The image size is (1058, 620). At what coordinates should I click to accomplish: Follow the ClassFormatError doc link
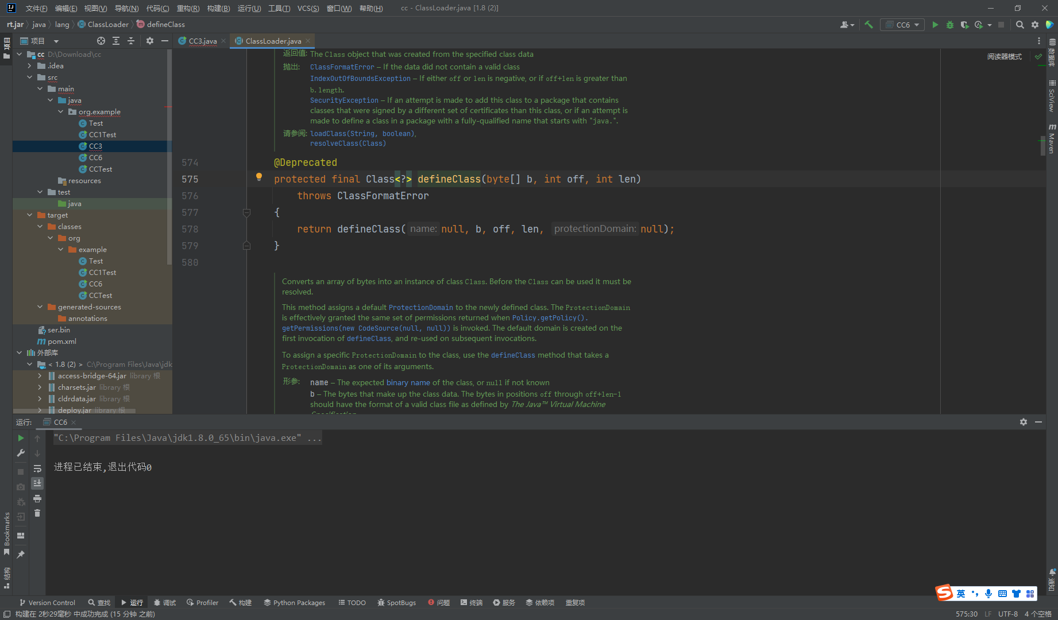coord(342,67)
